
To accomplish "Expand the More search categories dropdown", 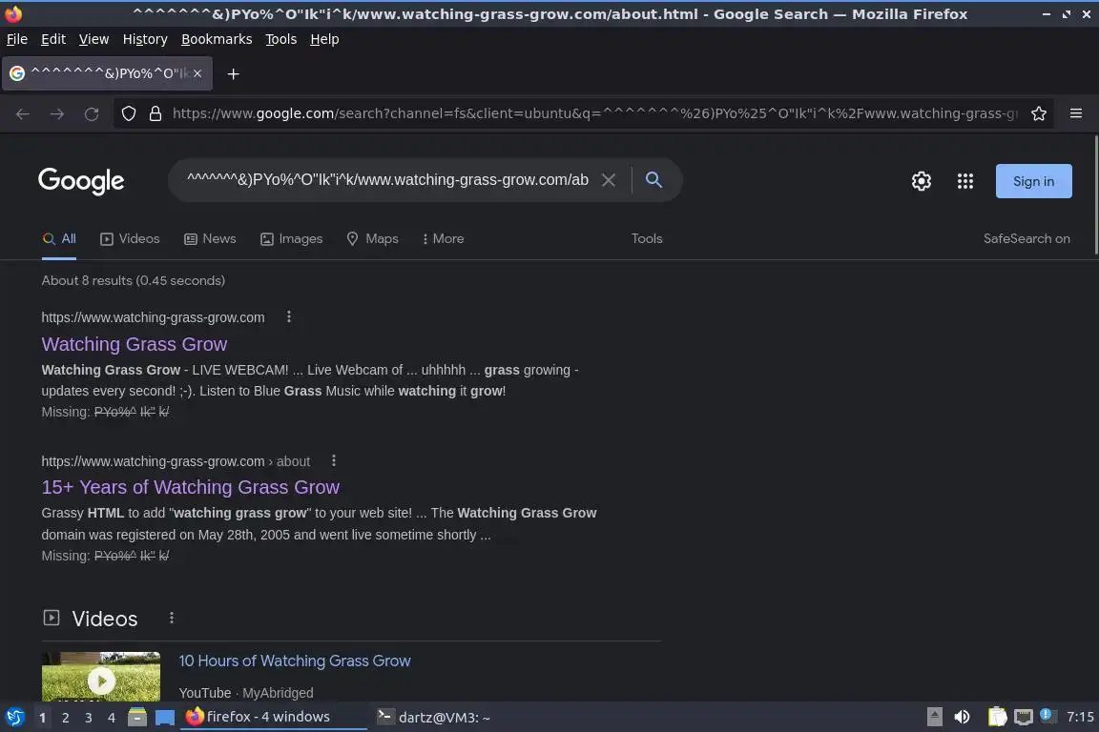I will point(444,239).
